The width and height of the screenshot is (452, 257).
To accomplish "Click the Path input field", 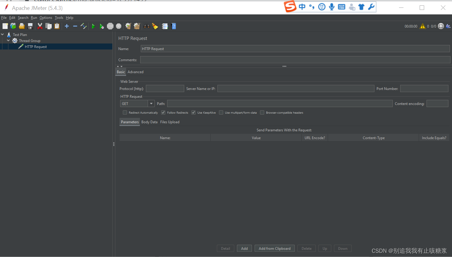I will [x=280, y=103].
